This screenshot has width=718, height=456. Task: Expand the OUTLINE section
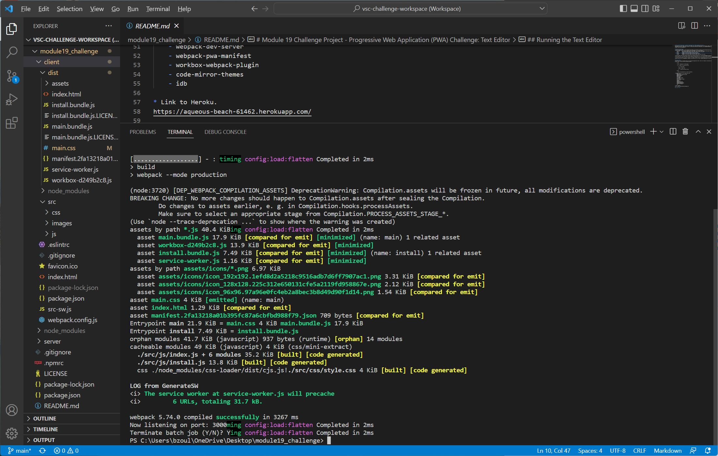tap(45, 419)
